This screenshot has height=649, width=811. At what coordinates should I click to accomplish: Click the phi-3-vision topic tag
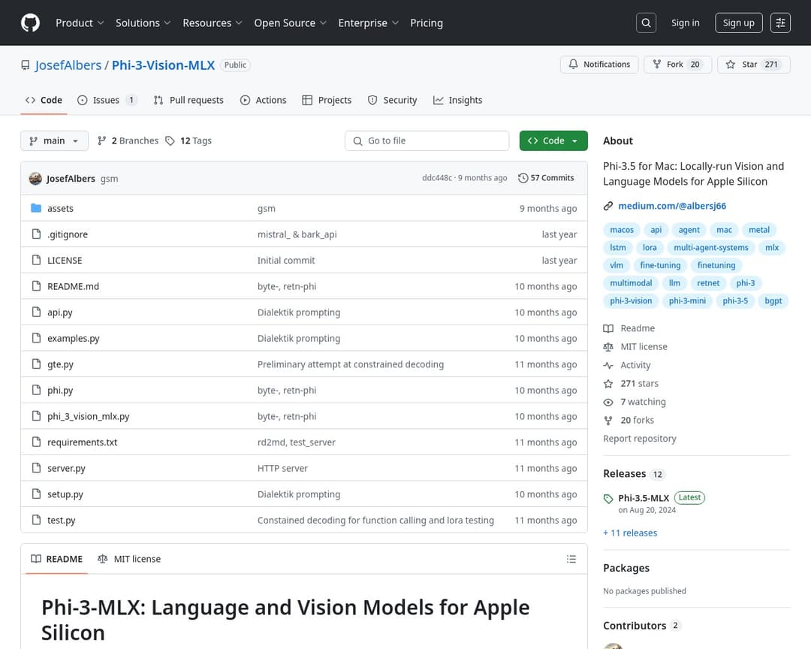point(631,300)
